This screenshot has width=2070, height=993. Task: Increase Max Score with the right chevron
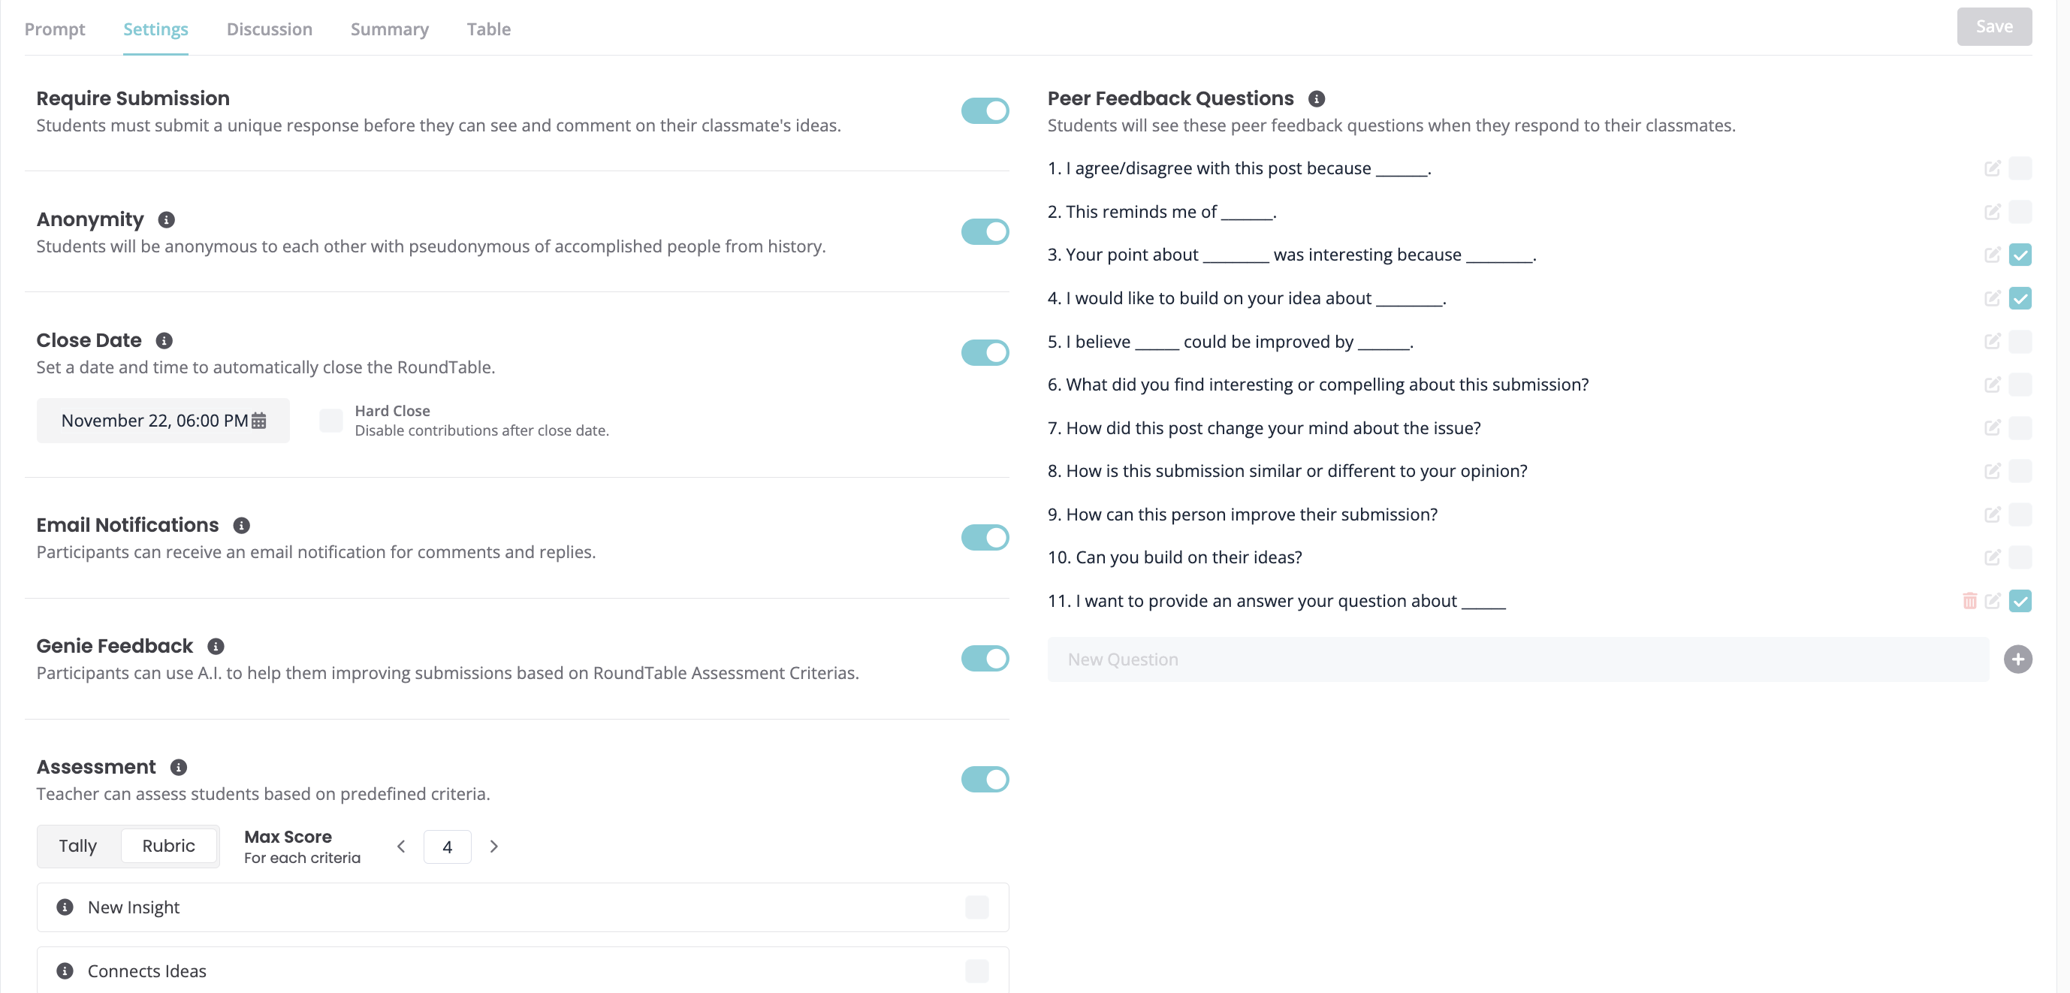[494, 846]
